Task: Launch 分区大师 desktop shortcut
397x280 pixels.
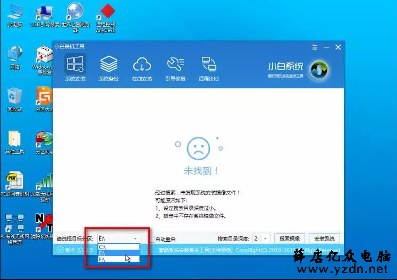Action: [45, 100]
